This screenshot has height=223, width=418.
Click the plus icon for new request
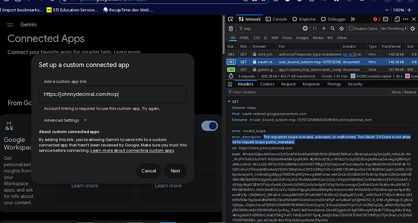tap(323, 28)
